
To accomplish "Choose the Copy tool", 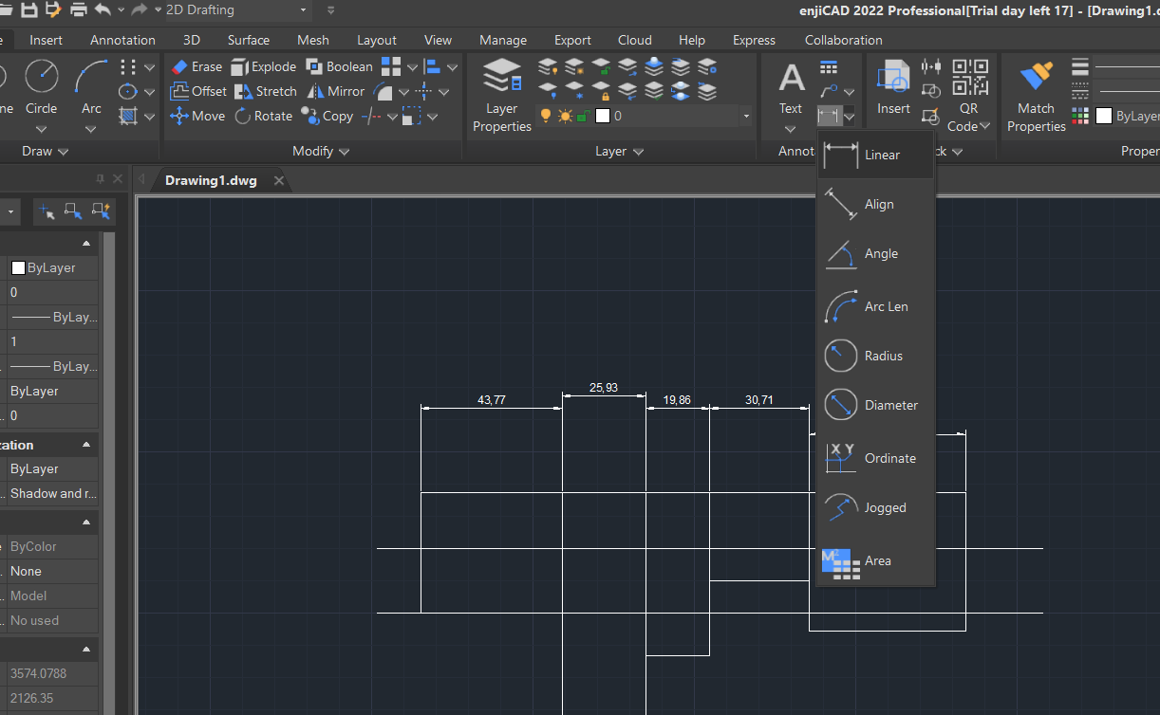I will tap(327, 116).
